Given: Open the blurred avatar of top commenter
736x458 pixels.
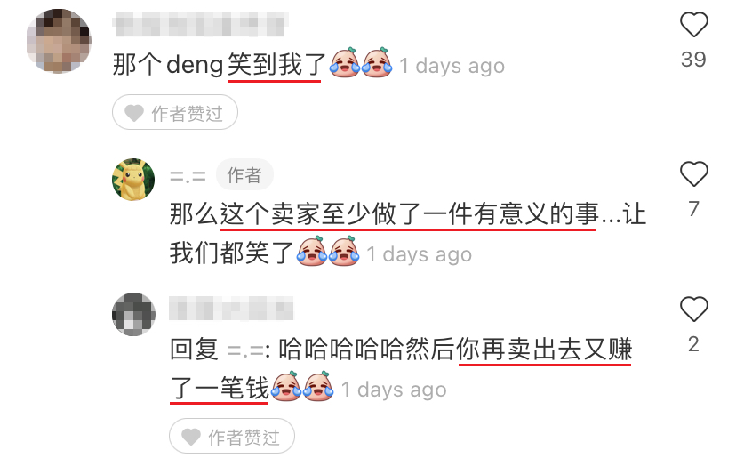Looking at the screenshot, I should (x=59, y=41).
